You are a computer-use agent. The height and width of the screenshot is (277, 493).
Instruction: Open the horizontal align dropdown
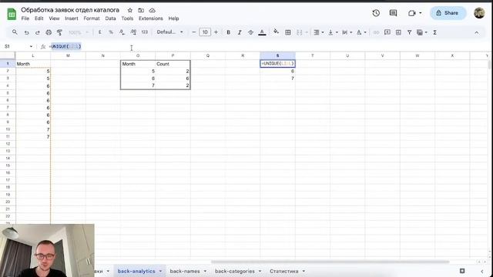pos(318,32)
